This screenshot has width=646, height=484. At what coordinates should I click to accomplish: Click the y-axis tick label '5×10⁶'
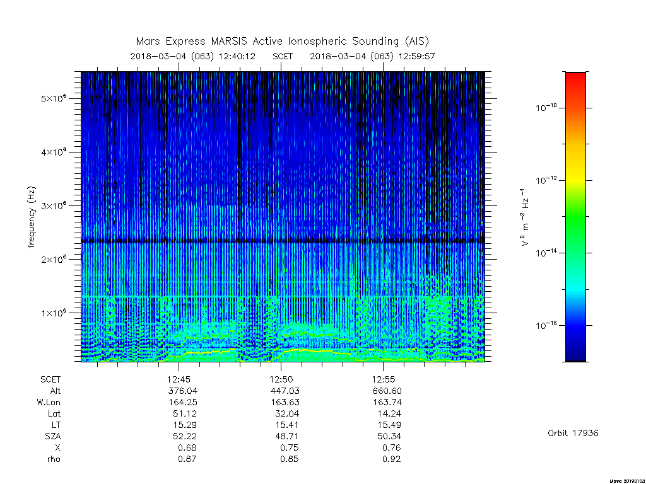point(54,98)
